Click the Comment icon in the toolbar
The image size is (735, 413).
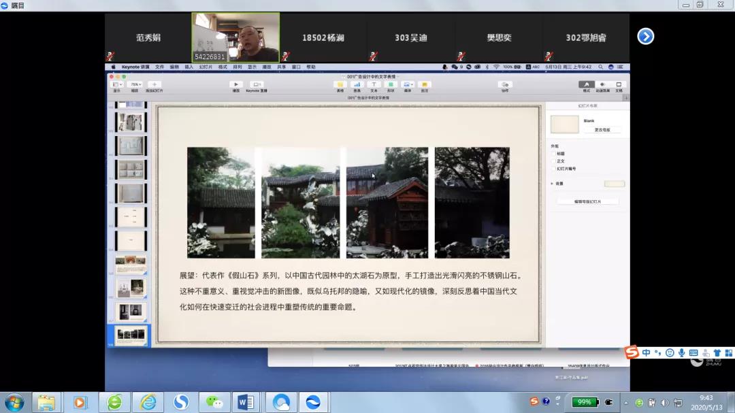tap(425, 85)
